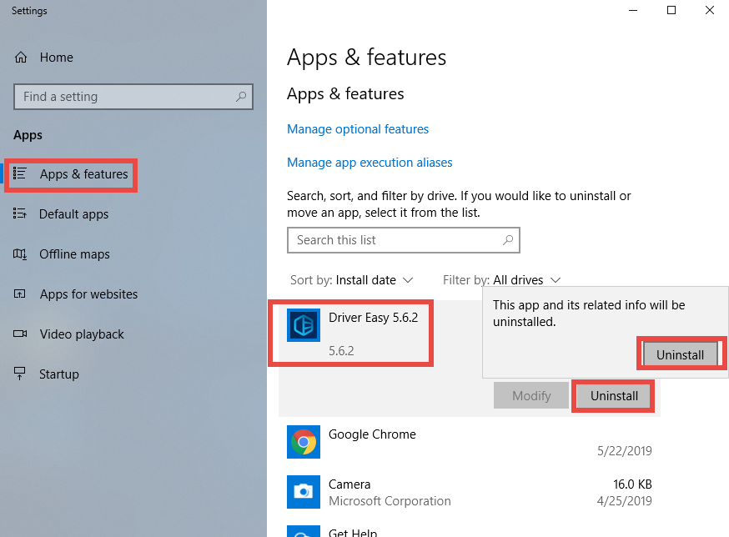
Task: Focus the Search this list field
Action: click(x=403, y=240)
